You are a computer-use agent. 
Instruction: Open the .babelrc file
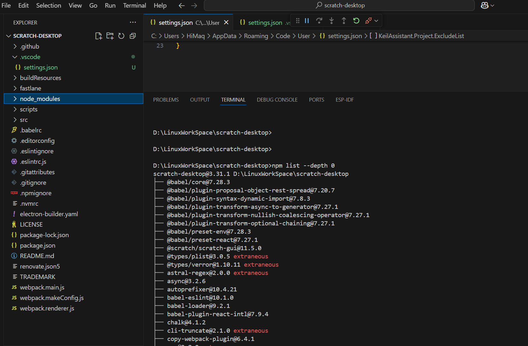point(74,130)
